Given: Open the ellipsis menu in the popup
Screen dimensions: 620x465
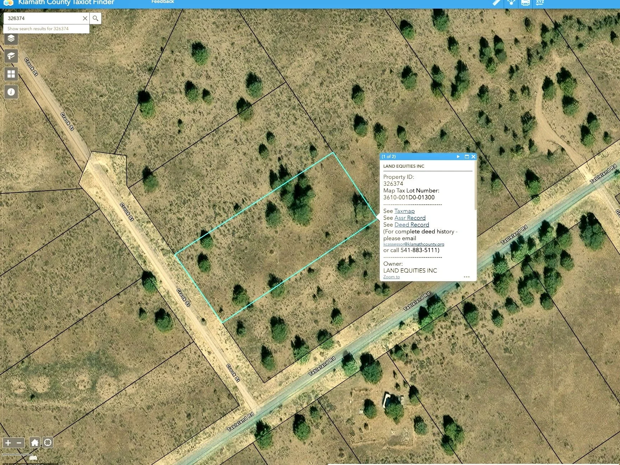Looking at the screenshot, I should coord(466,276).
